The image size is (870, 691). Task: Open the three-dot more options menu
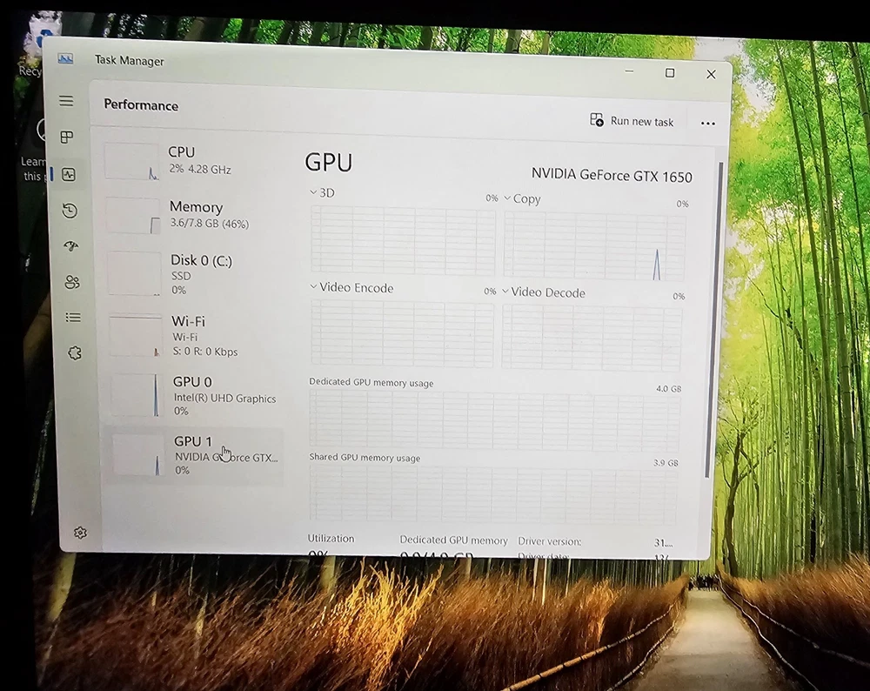(707, 124)
